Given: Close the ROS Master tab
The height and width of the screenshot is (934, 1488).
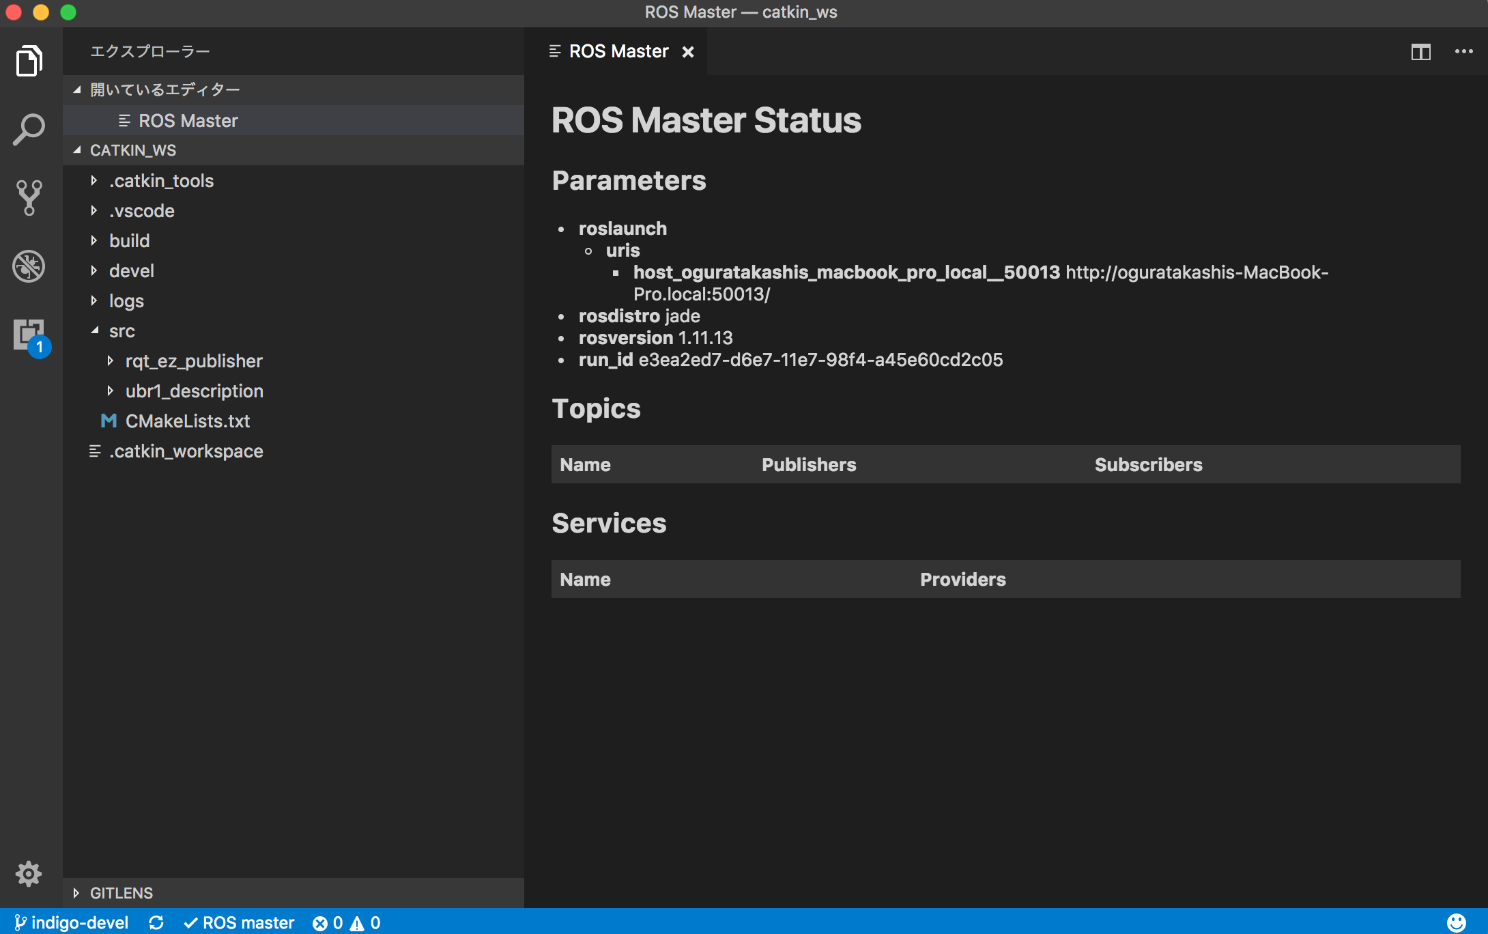Looking at the screenshot, I should [688, 52].
